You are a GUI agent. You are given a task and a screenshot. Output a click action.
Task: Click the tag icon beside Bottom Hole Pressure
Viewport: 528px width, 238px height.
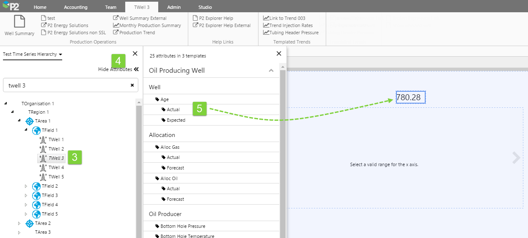coord(157,227)
